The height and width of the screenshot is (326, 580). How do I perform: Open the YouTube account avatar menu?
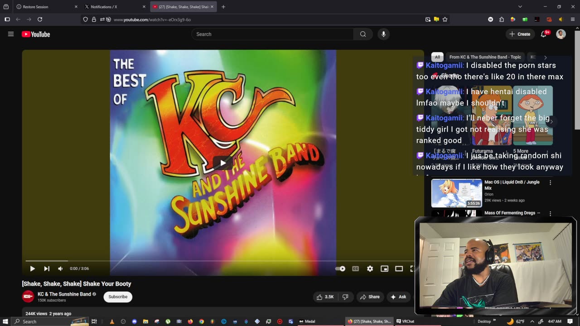(x=561, y=34)
